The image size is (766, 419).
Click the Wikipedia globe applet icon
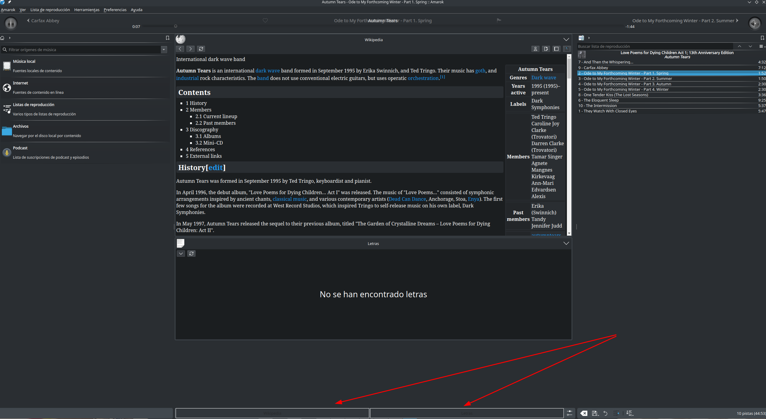coord(180,39)
